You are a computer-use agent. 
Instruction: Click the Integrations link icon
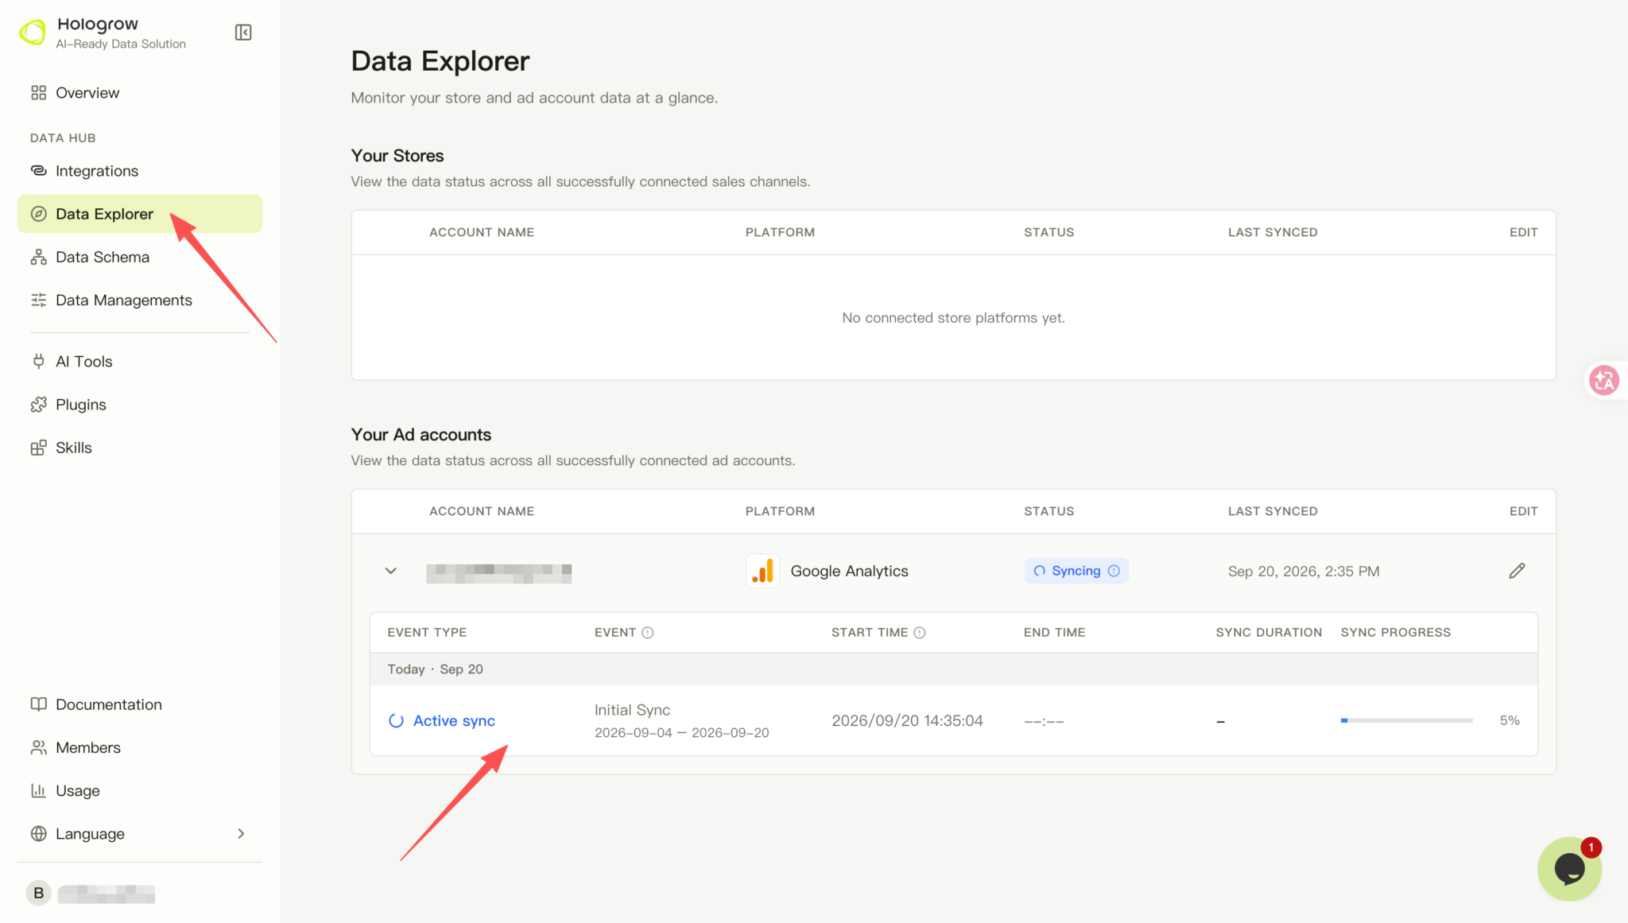pyautogui.click(x=38, y=171)
